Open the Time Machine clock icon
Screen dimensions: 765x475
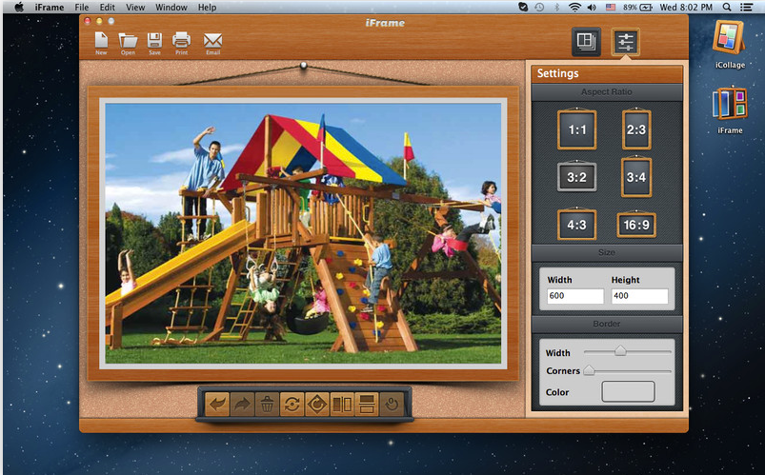click(539, 8)
